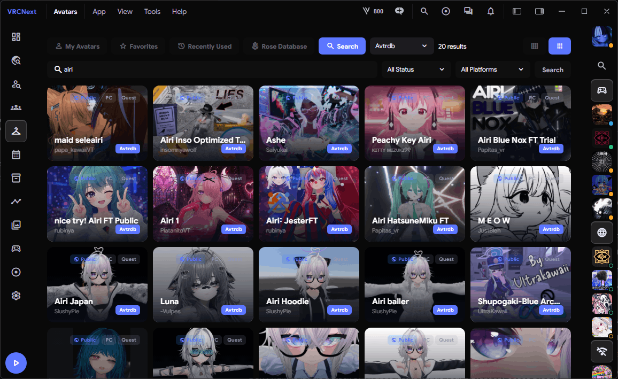Open the View menu
618x379 pixels.
(125, 11)
